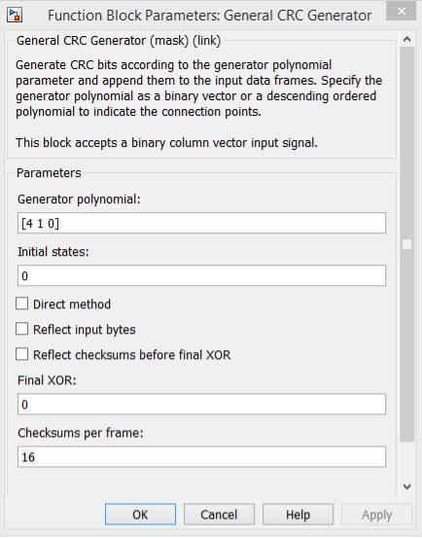Click the Apply button

[x=376, y=515]
